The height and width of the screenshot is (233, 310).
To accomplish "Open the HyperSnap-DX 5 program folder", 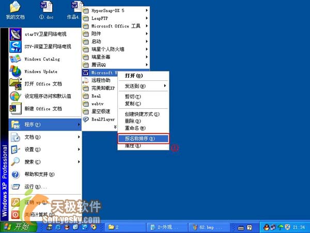I will 116,10.
